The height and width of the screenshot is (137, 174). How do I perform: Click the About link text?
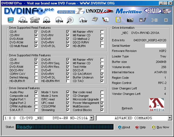pyautogui.click(x=126, y=127)
